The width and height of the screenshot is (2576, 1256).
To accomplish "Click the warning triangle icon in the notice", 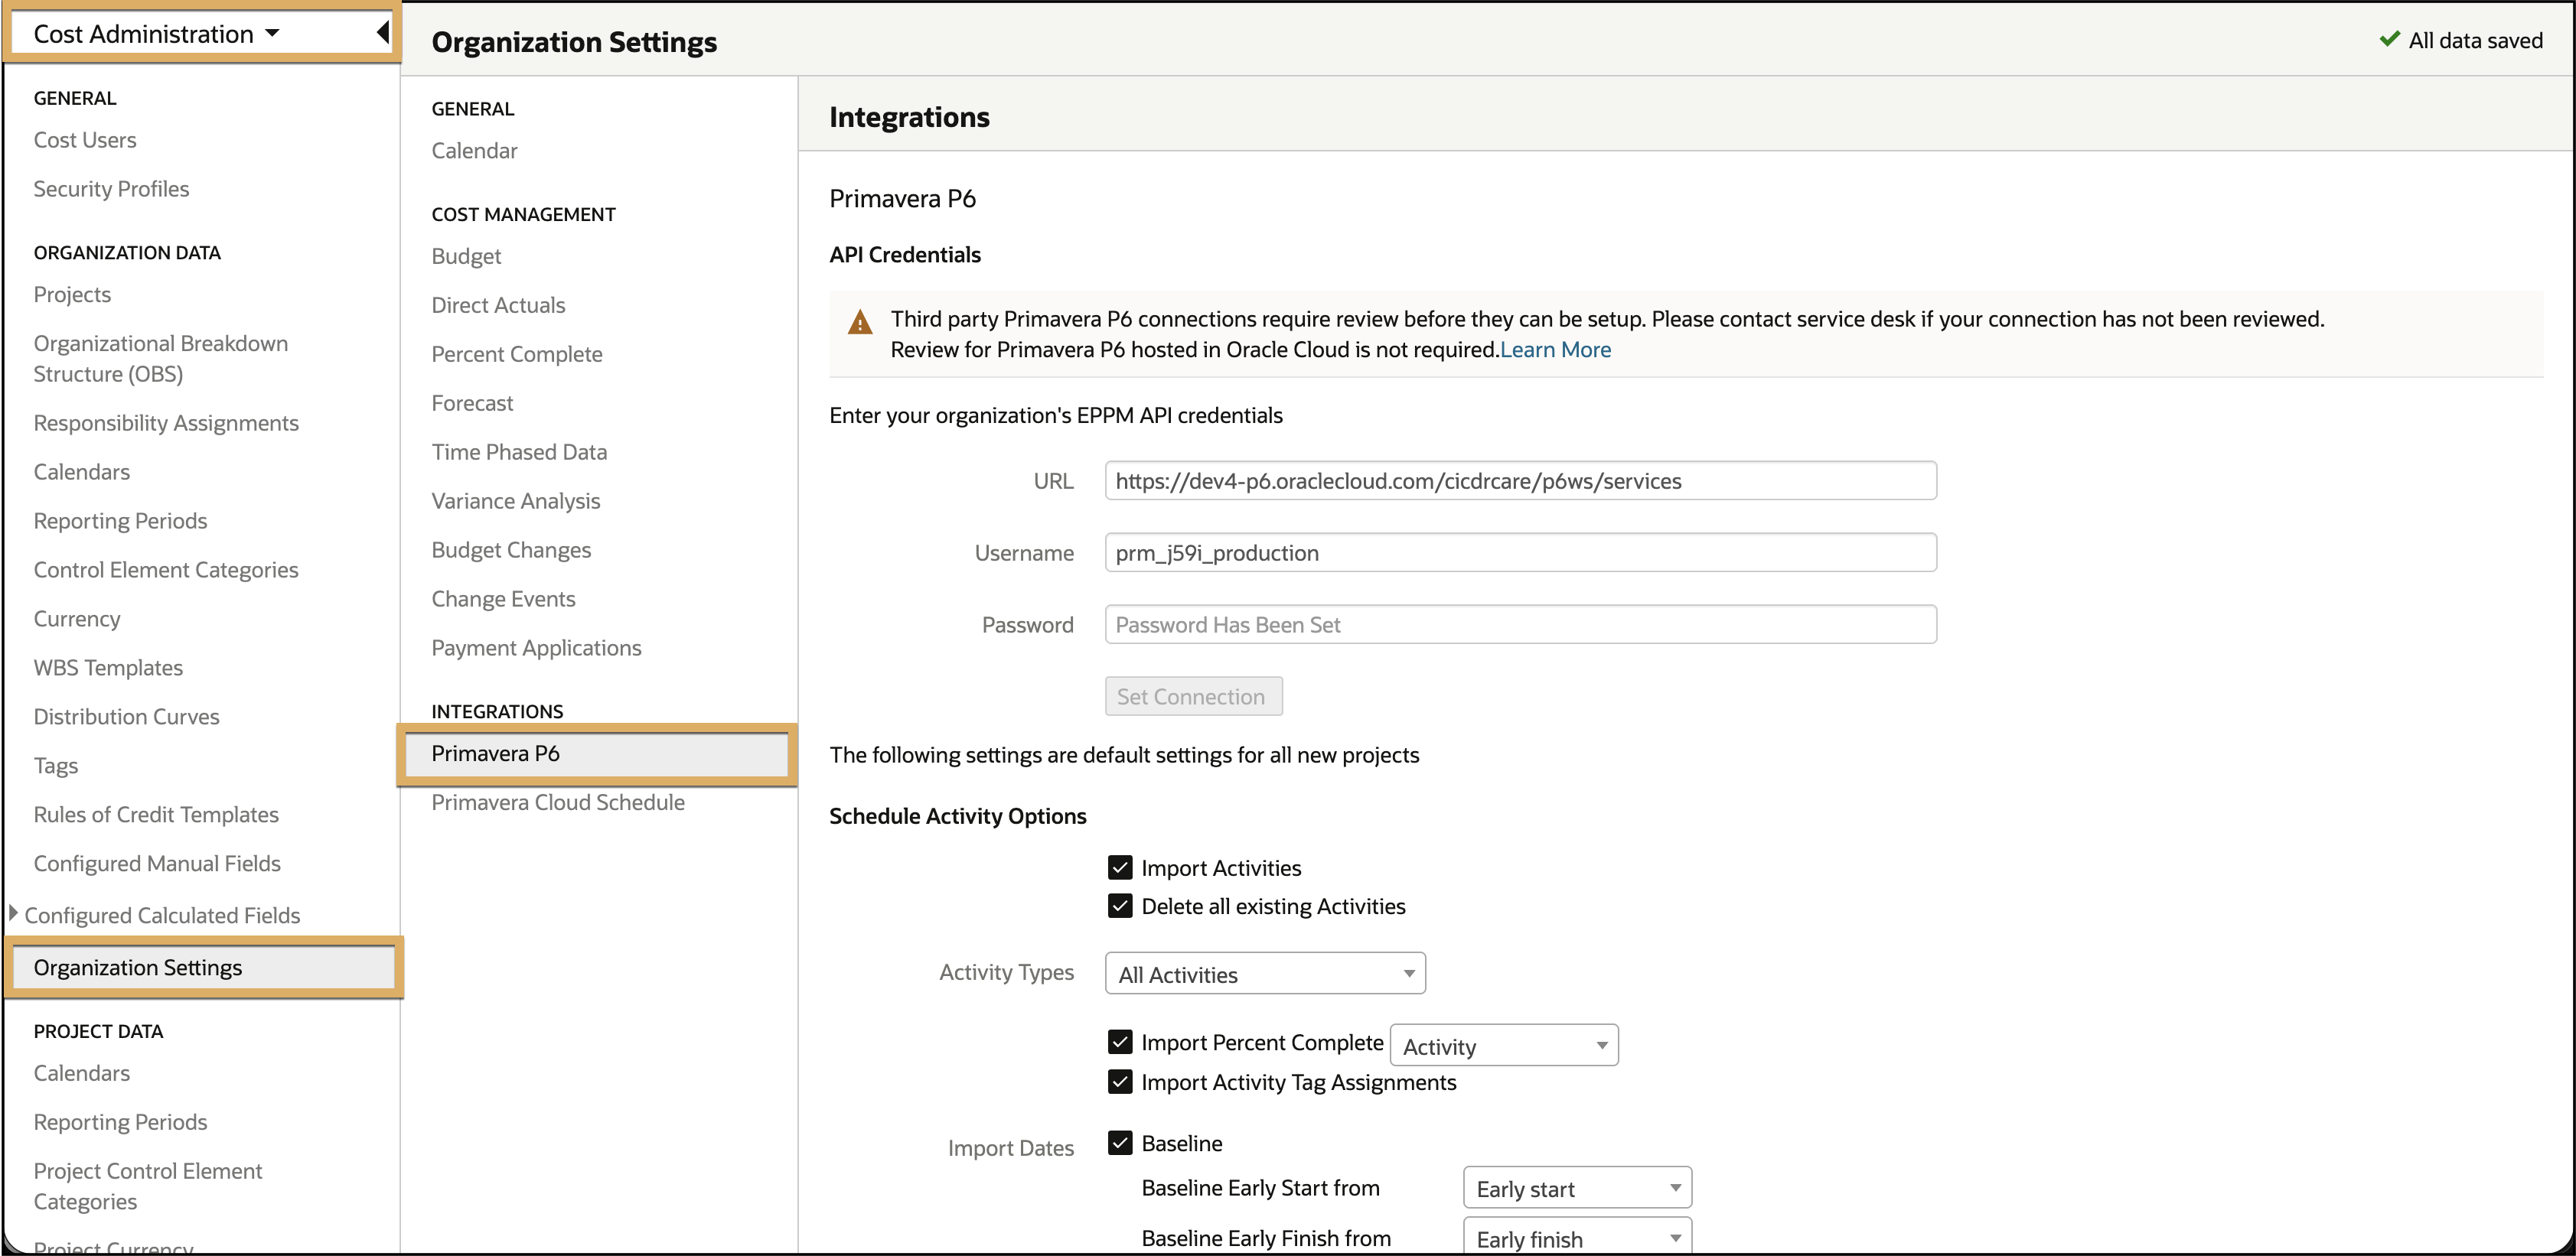I will [x=860, y=322].
